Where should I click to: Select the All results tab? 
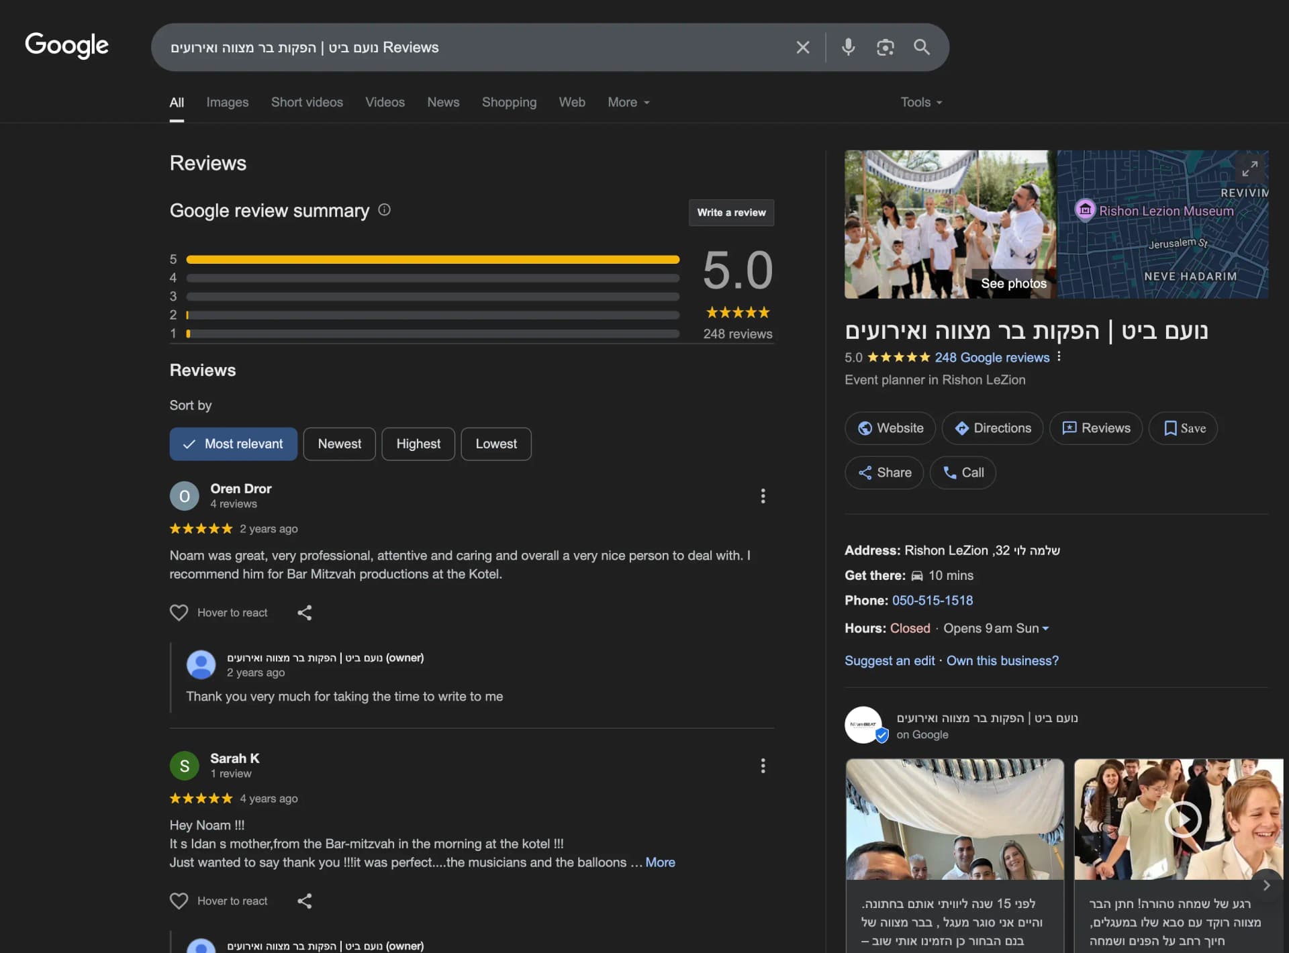click(177, 102)
